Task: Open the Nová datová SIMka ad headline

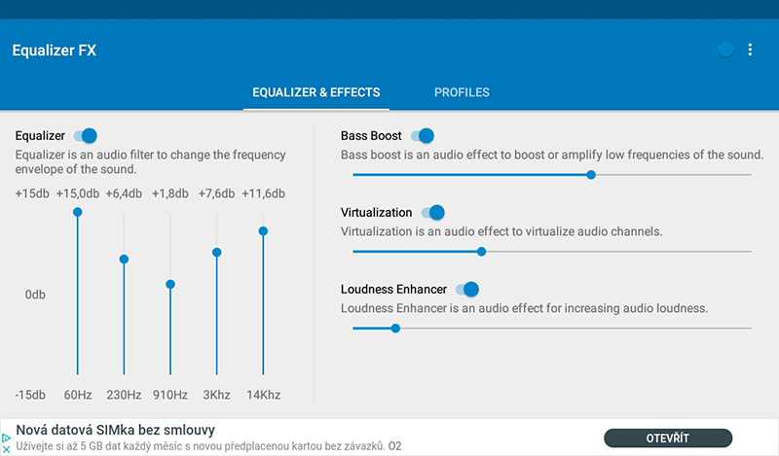Action: pyautogui.click(x=115, y=431)
